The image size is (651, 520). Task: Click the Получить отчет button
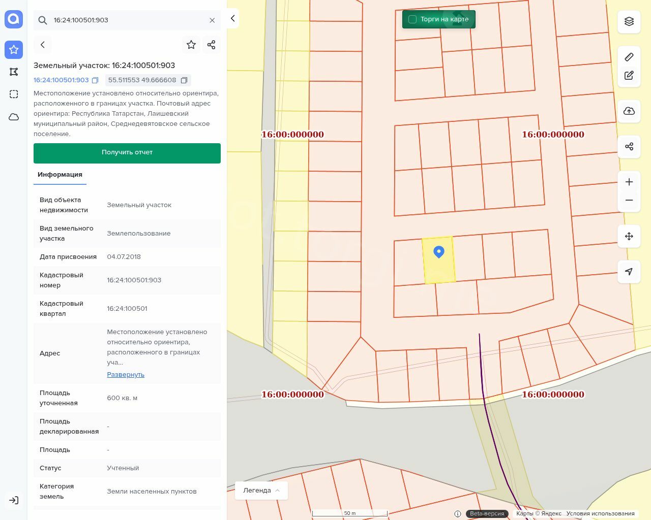127,153
